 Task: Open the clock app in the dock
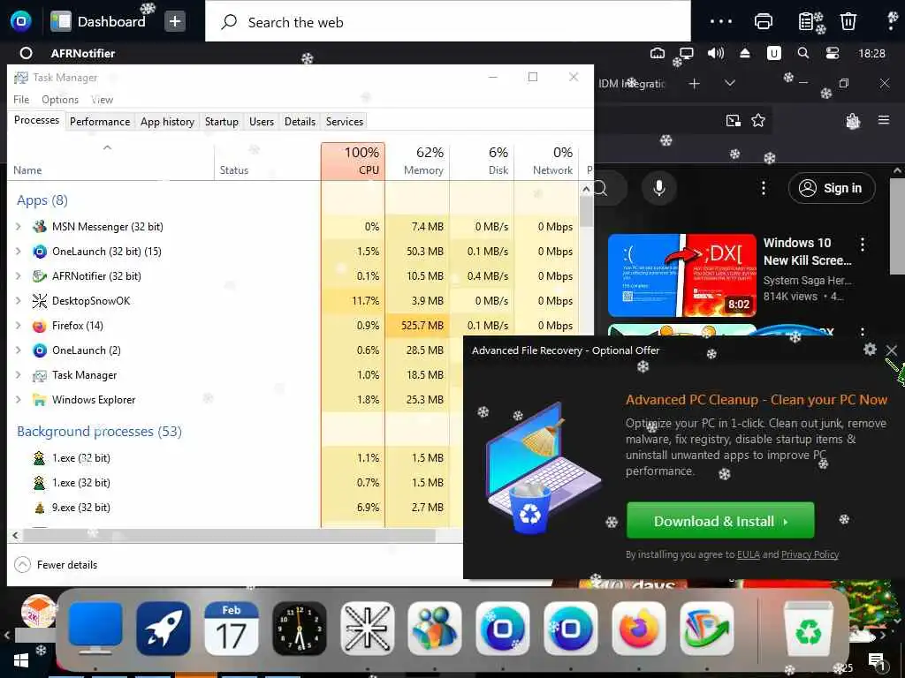click(x=299, y=629)
